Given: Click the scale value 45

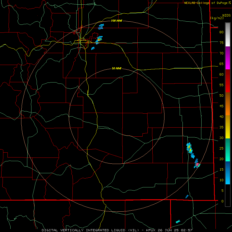Looking at the screenshot, I should pos(221,106).
